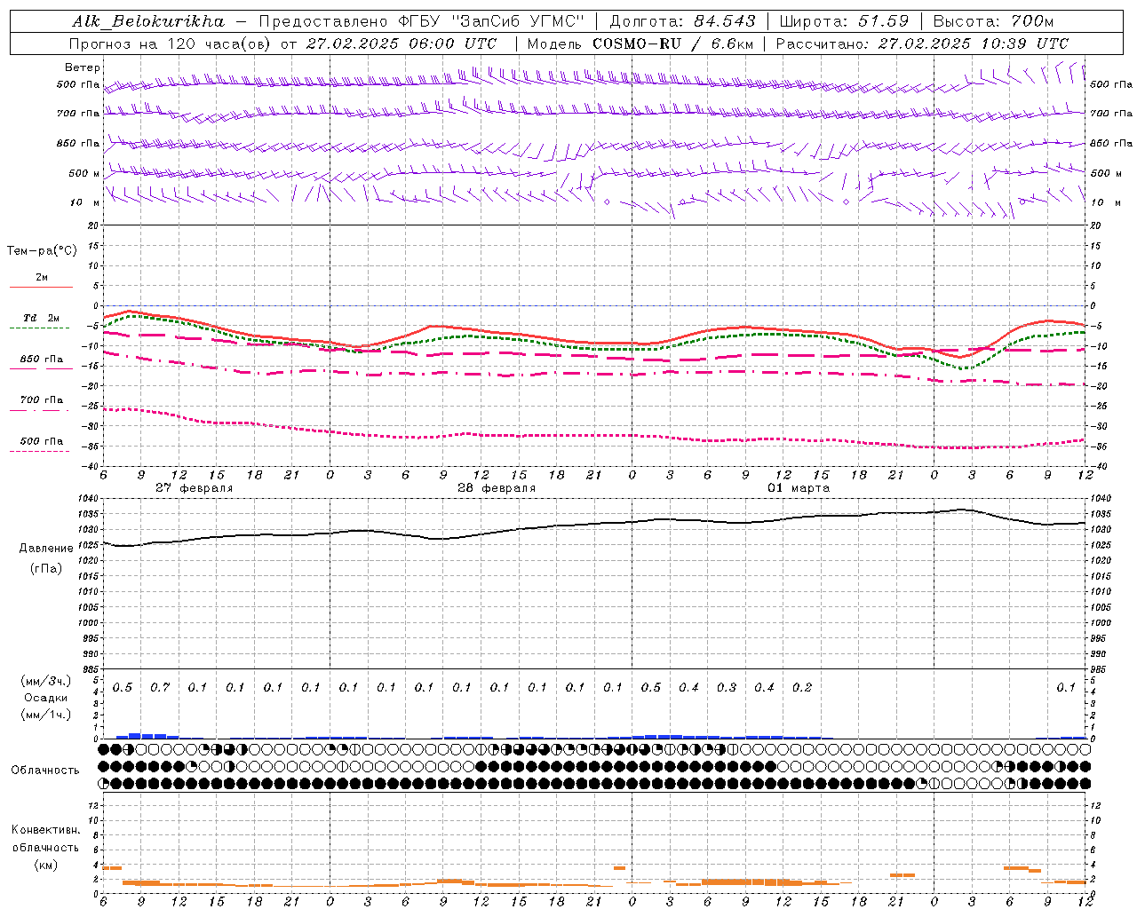
Task: Select the latitude value Широта: 51.59
Action: pyautogui.click(x=844, y=21)
